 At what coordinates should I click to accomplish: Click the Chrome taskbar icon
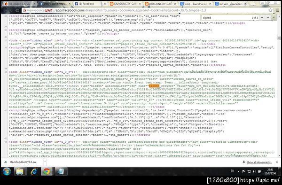pyautogui.click(x=47, y=171)
